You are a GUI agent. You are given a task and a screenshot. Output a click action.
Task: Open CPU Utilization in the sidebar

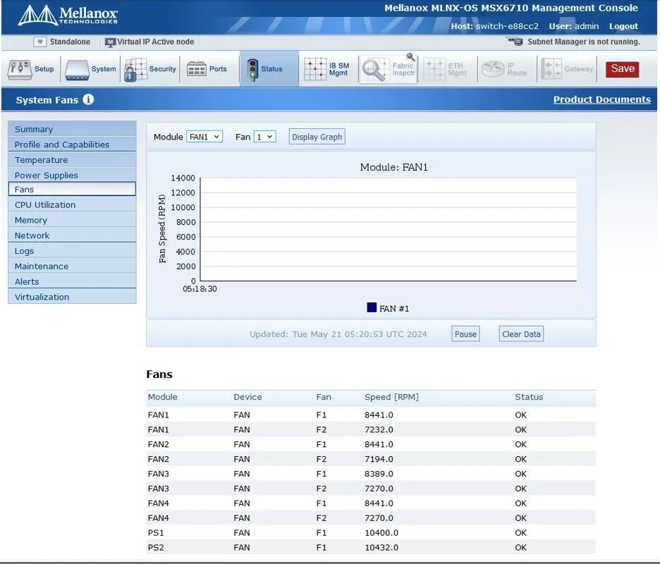(72, 204)
